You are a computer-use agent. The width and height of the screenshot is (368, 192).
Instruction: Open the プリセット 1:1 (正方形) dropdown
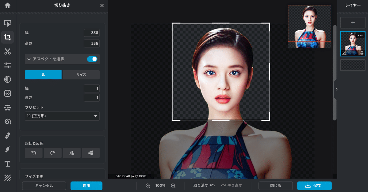(x=62, y=116)
